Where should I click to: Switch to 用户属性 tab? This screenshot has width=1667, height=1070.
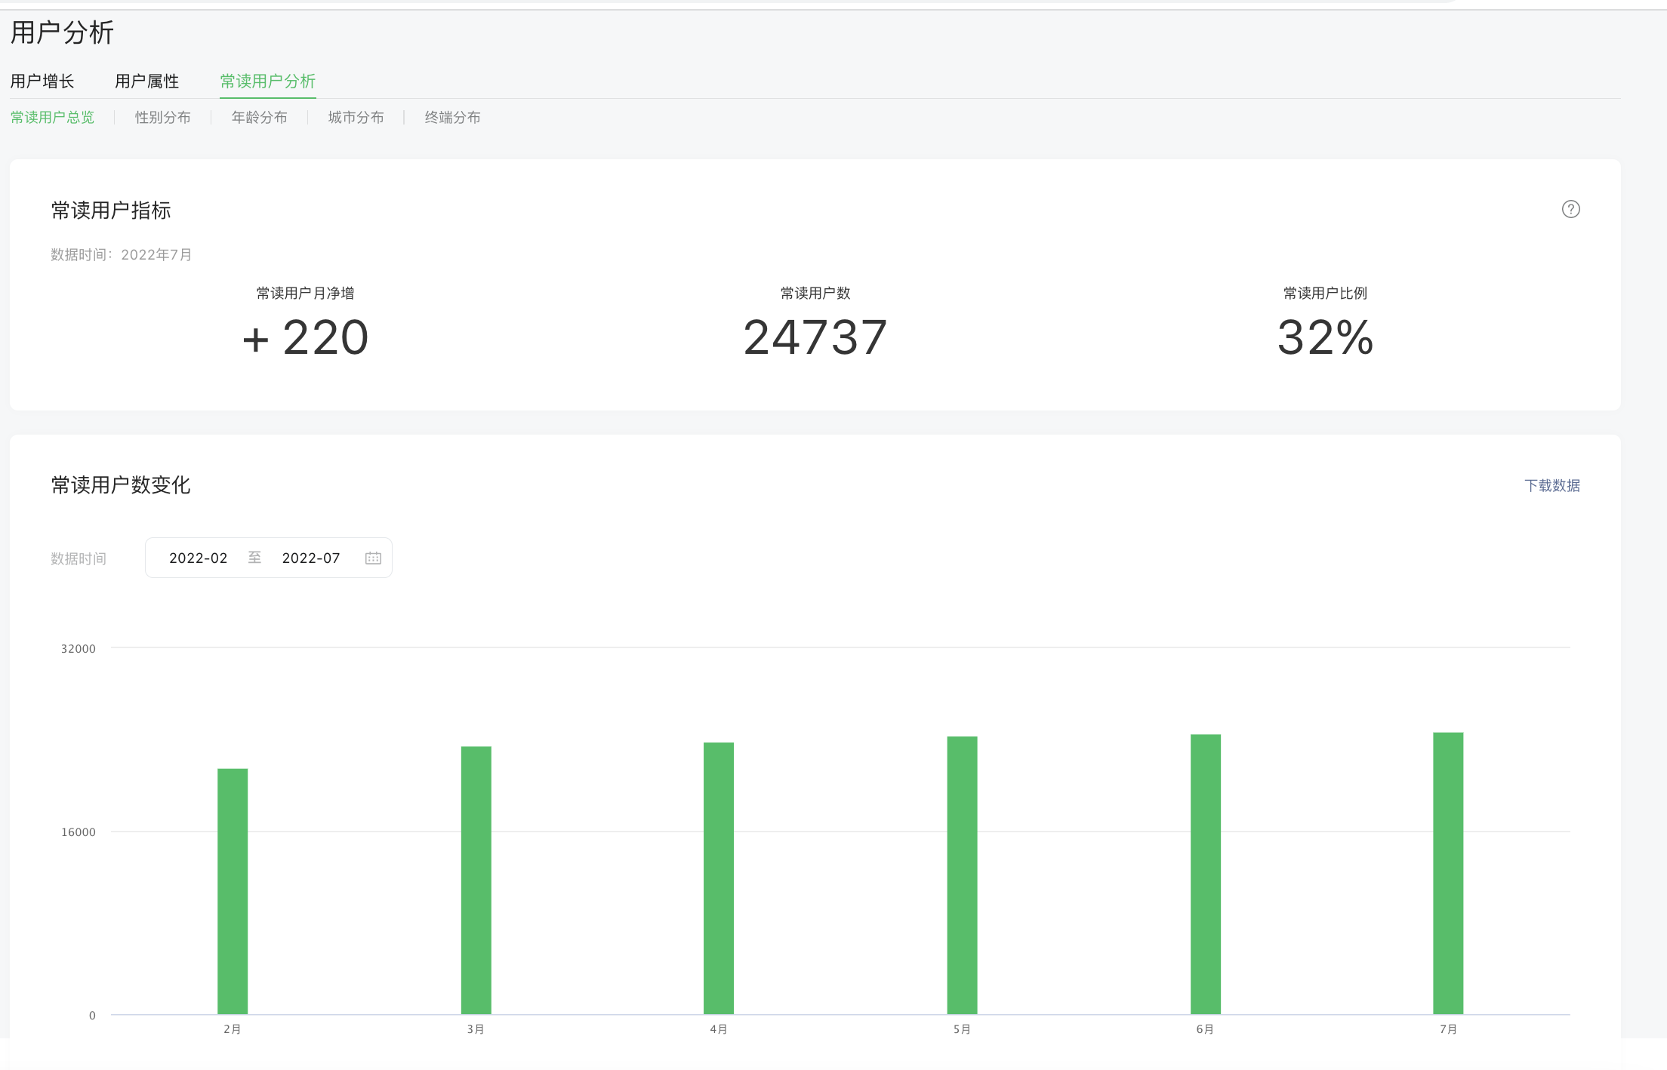[x=146, y=81]
